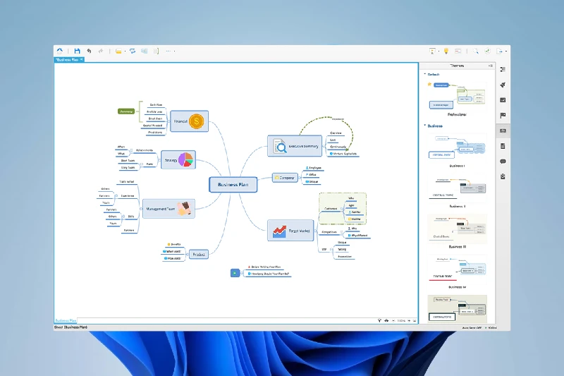Open the Comments bubble icon in sidebar
Image resolution: width=564 pixels, height=376 pixels.
[503, 161]
